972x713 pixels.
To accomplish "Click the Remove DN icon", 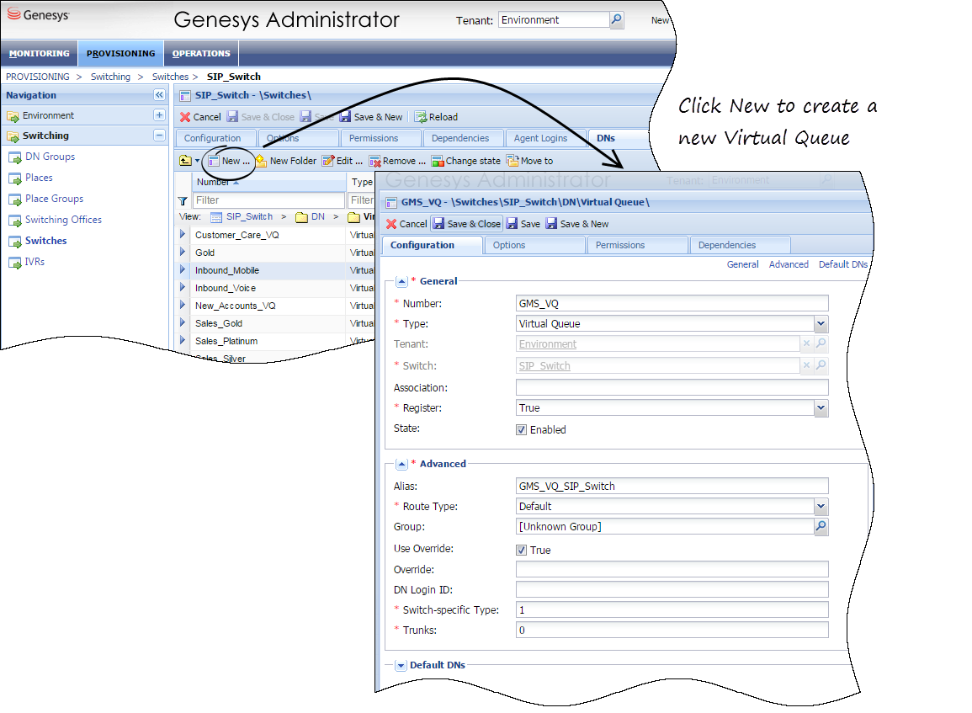I will (375, 161).
